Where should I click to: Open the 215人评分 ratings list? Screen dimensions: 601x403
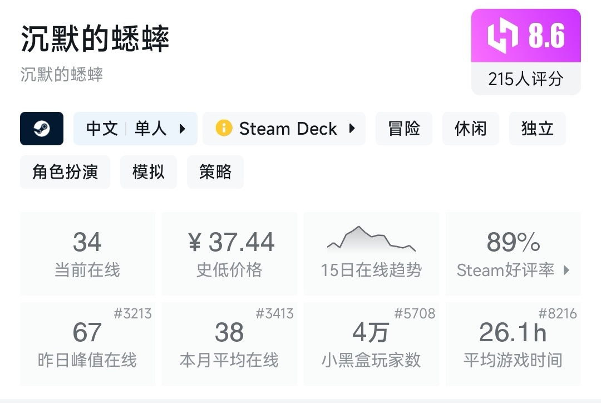525,79
